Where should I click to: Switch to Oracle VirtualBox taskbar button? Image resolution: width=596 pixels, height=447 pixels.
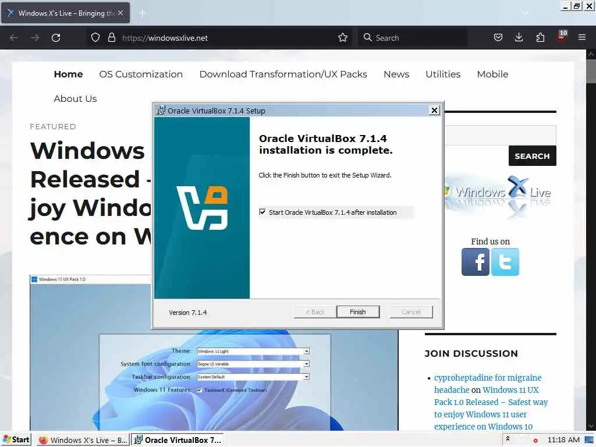coord(178,440)
